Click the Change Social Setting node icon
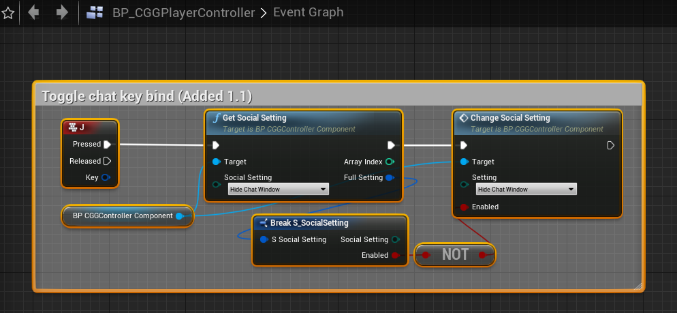 point(463,118)
